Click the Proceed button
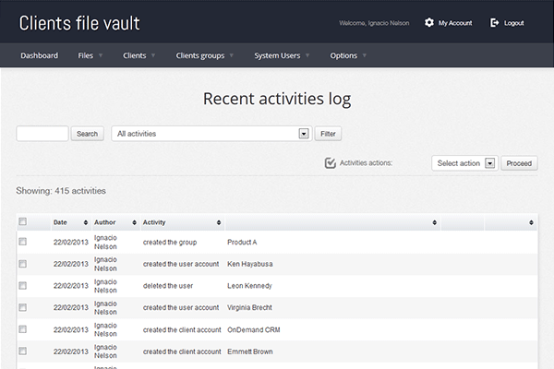Screen dimensions: 554x369 click(x=519, y=163)
